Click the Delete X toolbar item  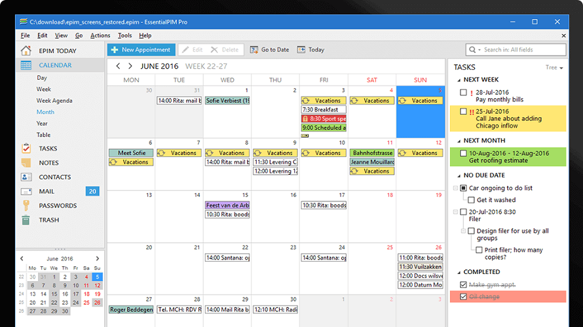224,49
